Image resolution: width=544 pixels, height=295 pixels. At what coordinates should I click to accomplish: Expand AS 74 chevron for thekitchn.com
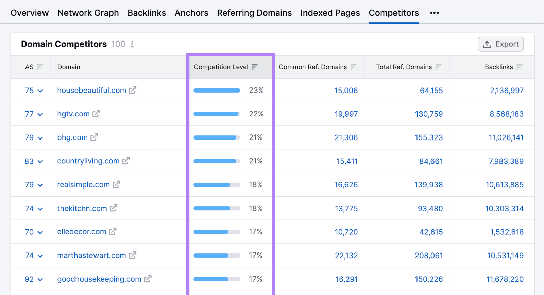point(40,209)
